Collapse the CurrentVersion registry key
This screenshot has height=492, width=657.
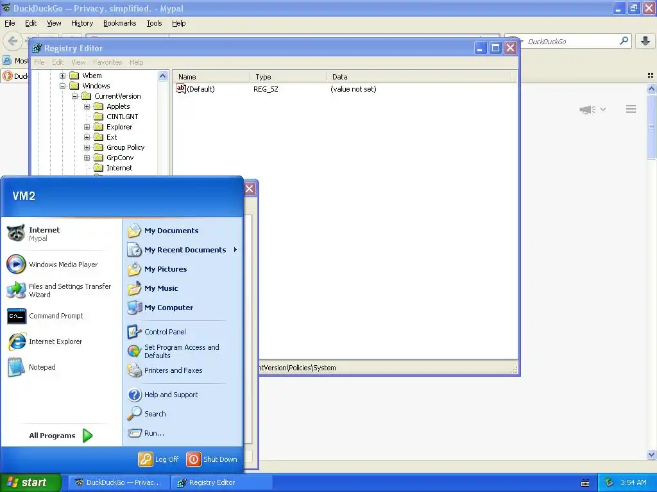click(x=74, y=96)
